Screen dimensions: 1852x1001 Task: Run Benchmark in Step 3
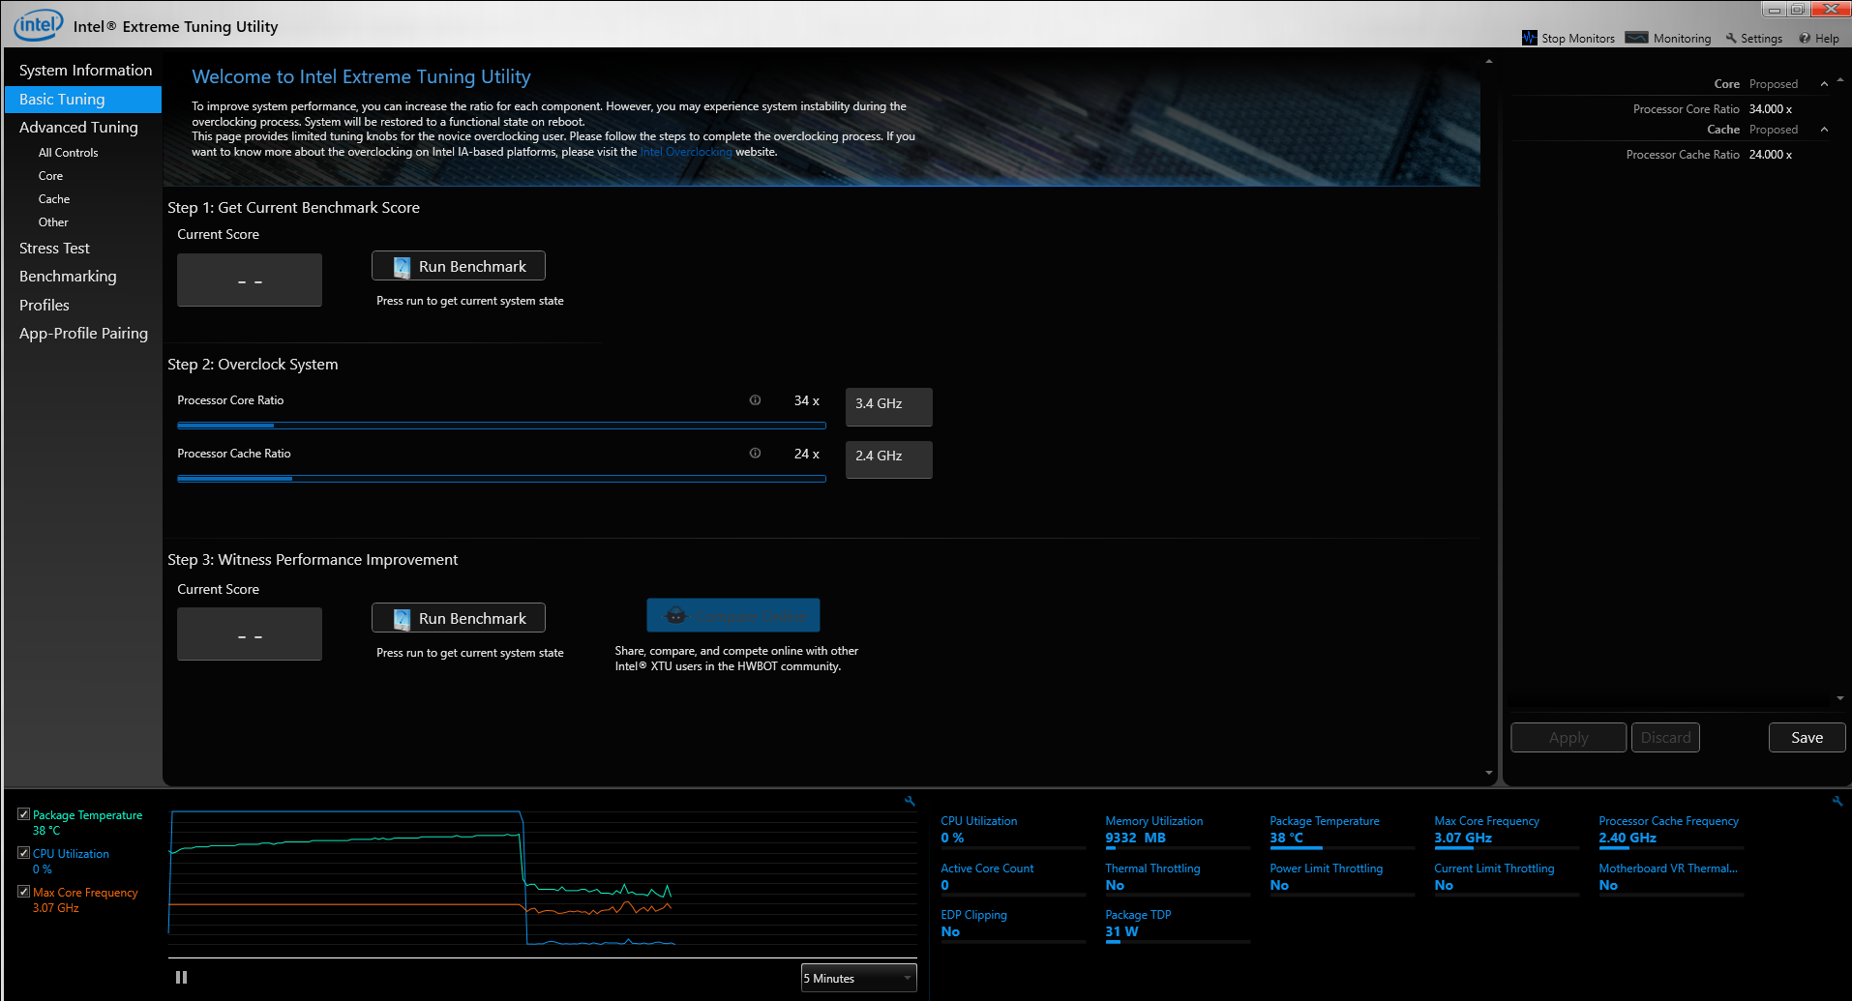458,618
